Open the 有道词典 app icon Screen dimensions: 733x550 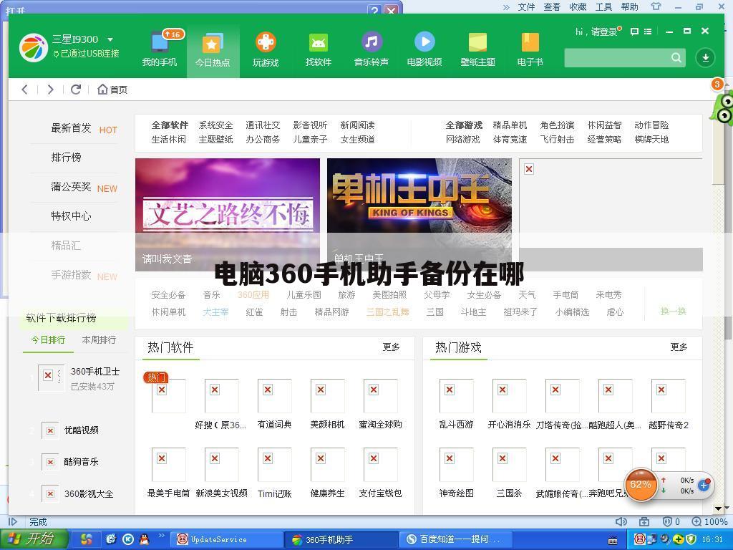point(274,395)
